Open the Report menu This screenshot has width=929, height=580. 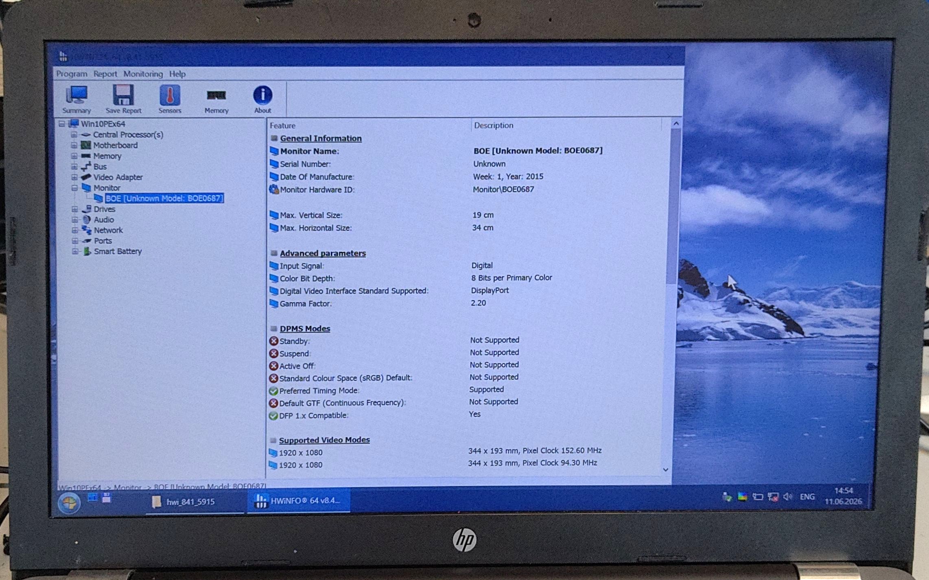(105, 74)
